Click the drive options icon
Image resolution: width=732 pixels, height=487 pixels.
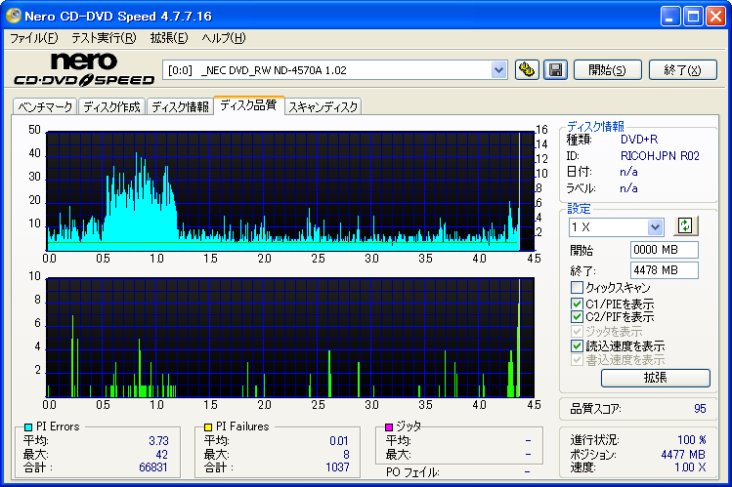click(x=527, y=70)
